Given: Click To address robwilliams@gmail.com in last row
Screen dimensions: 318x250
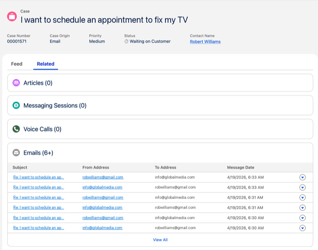Looking at the screenshot, I should [x=175, y=228].
